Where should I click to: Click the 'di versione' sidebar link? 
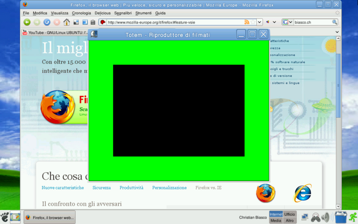[x=281, y=76]
